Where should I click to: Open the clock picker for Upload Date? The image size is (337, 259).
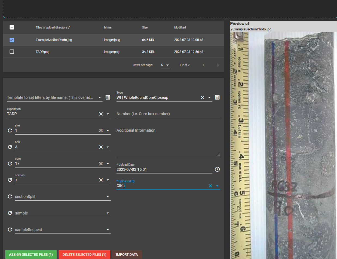[x=217, y=169]
